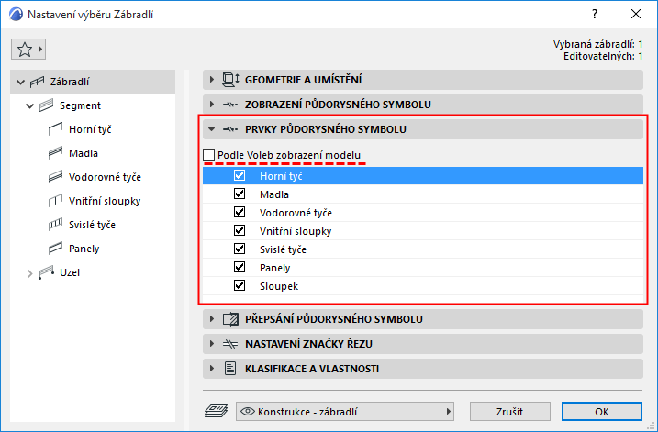Click the help question mark button
The width and height of the screenshot is (658, 432).
[595, 14]
